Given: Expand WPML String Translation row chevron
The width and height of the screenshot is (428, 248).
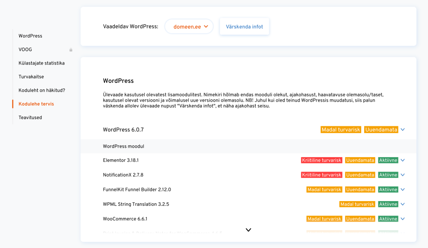Looking at the screenshot, I should click(x=403, y=204).
